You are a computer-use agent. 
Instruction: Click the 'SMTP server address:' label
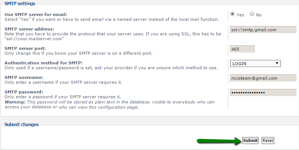30,29
